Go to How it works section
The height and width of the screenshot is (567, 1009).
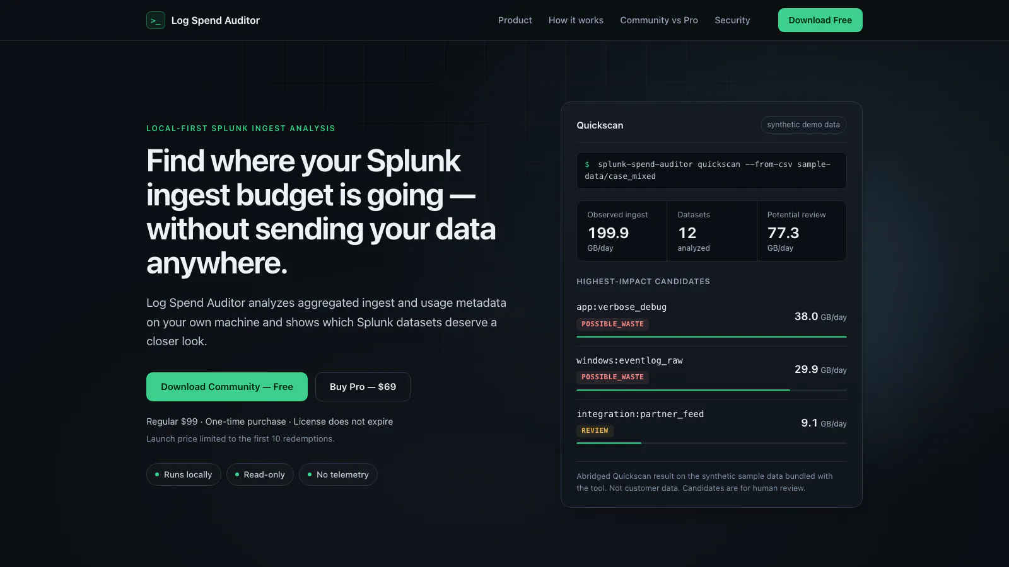tap(576, 20)
